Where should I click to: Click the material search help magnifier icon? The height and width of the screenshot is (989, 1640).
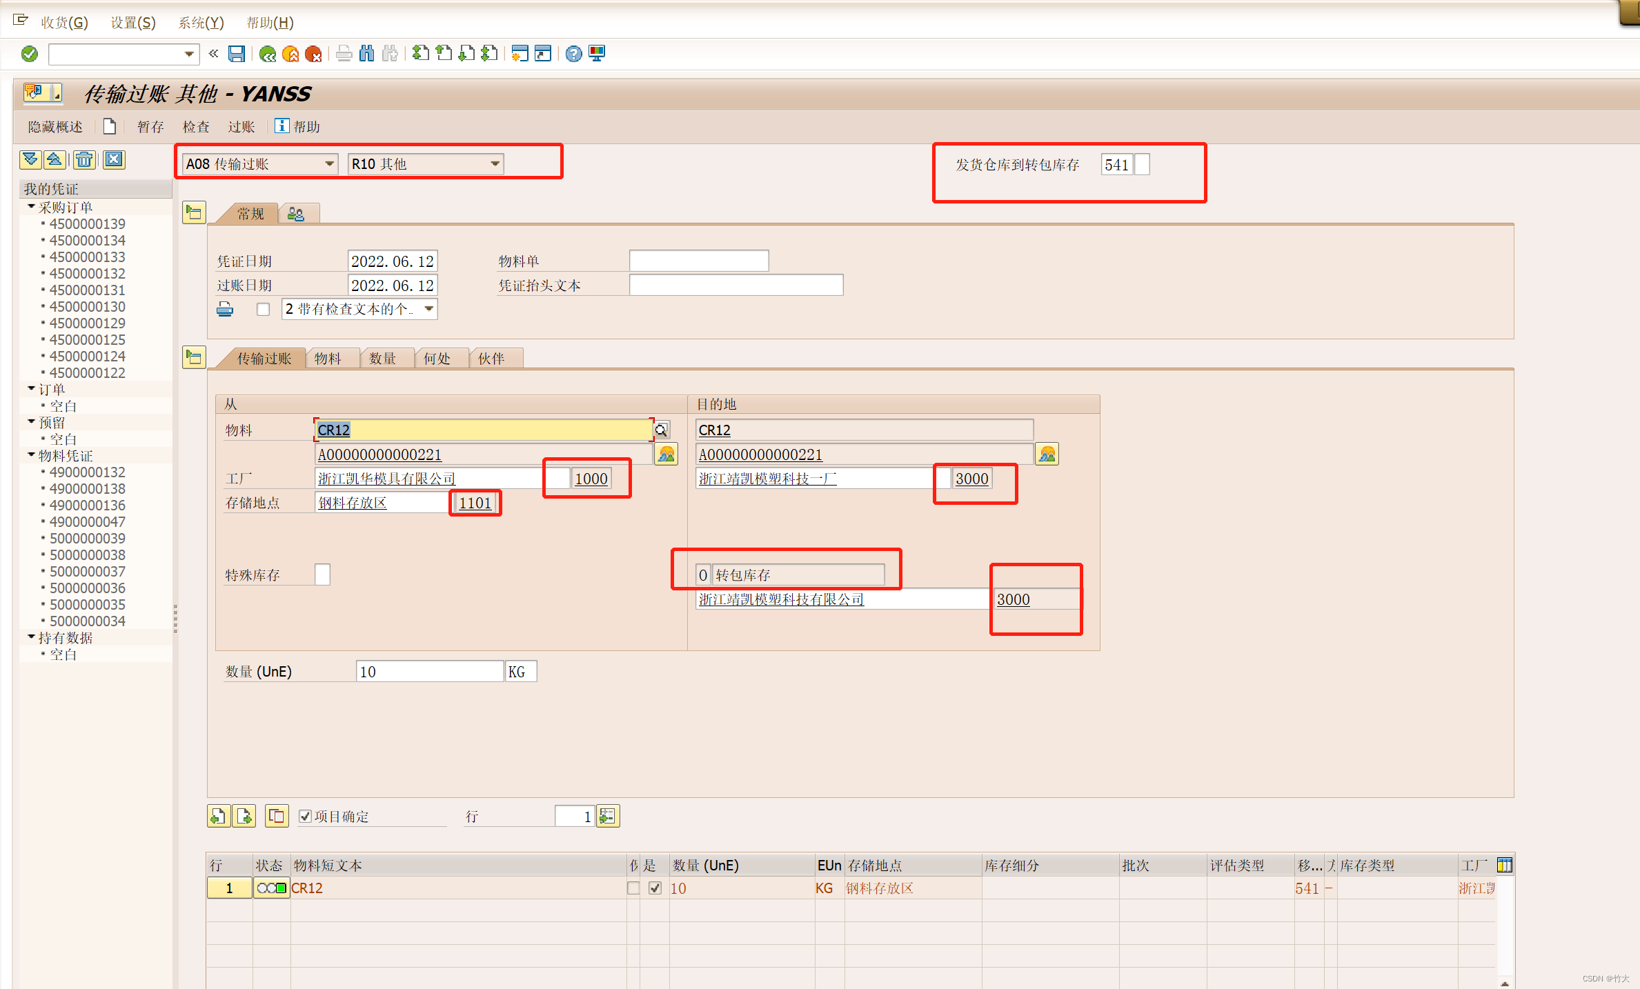click(x=661, y=430)
